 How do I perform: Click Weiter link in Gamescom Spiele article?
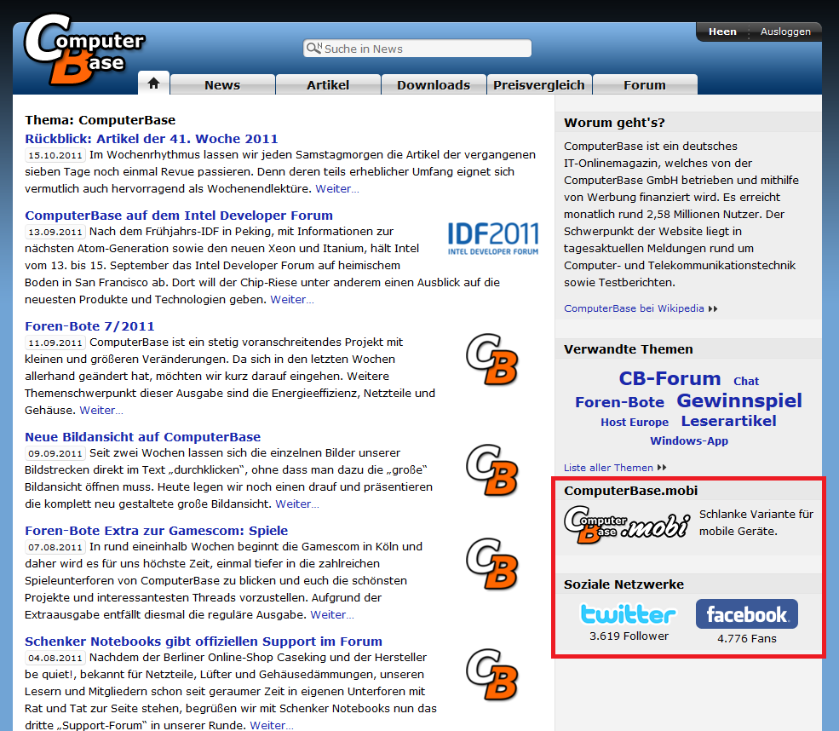click(332, 615)
